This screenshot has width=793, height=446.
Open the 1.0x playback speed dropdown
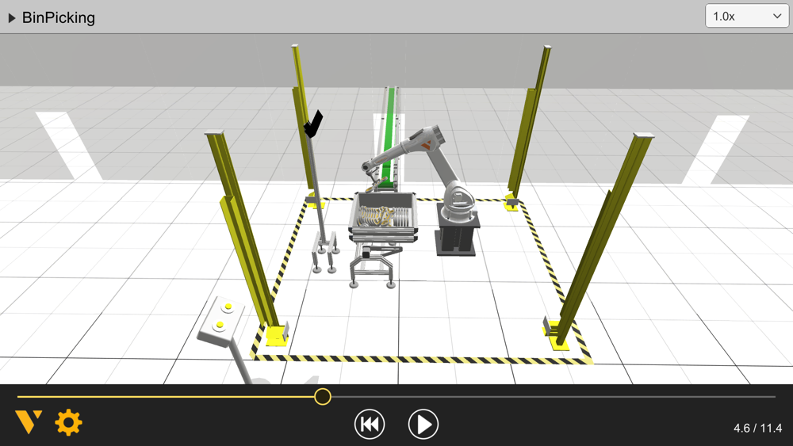point(746,16)
